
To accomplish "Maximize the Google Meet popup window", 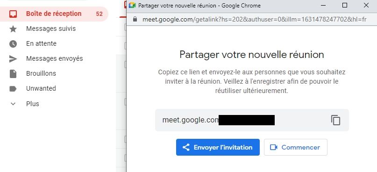I will point(345,5).
